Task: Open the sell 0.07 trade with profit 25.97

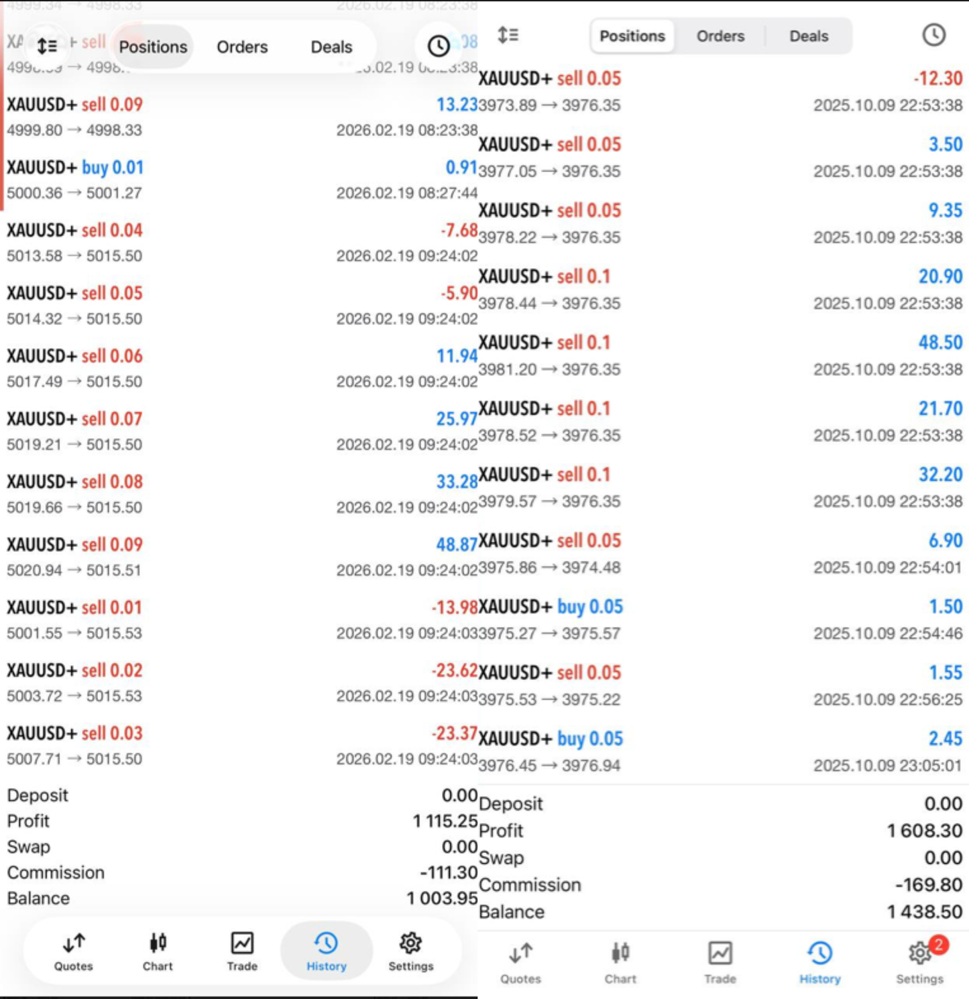Action: (242, 431)
